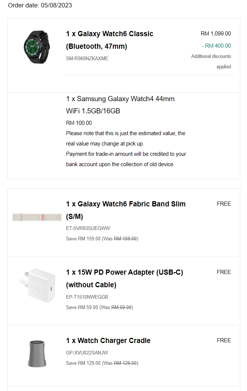The width and height of the screenshot is (247, 391).
Task: Click the RM 1,099.00 price
Action: 216,34
